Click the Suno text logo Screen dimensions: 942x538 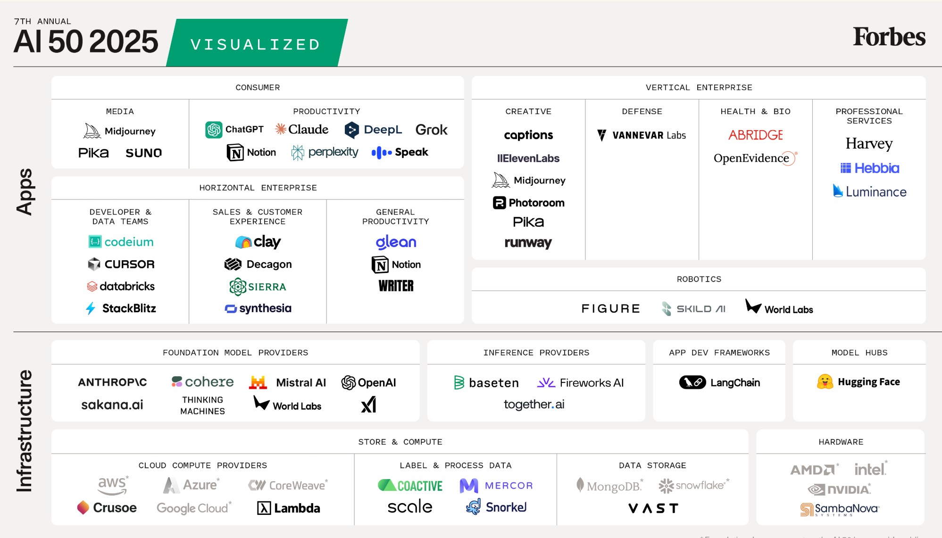pyautogui.click(x=144, y=153)
